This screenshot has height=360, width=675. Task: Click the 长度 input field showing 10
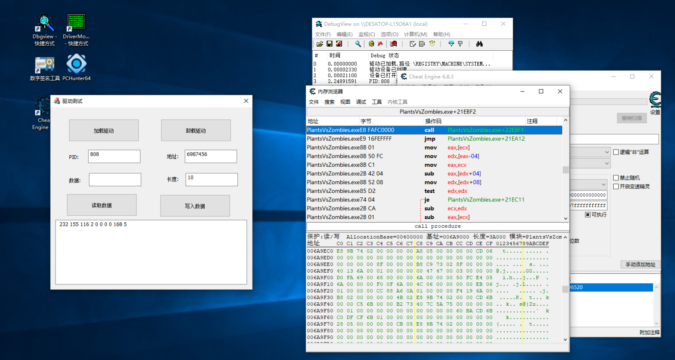point(212,179)
